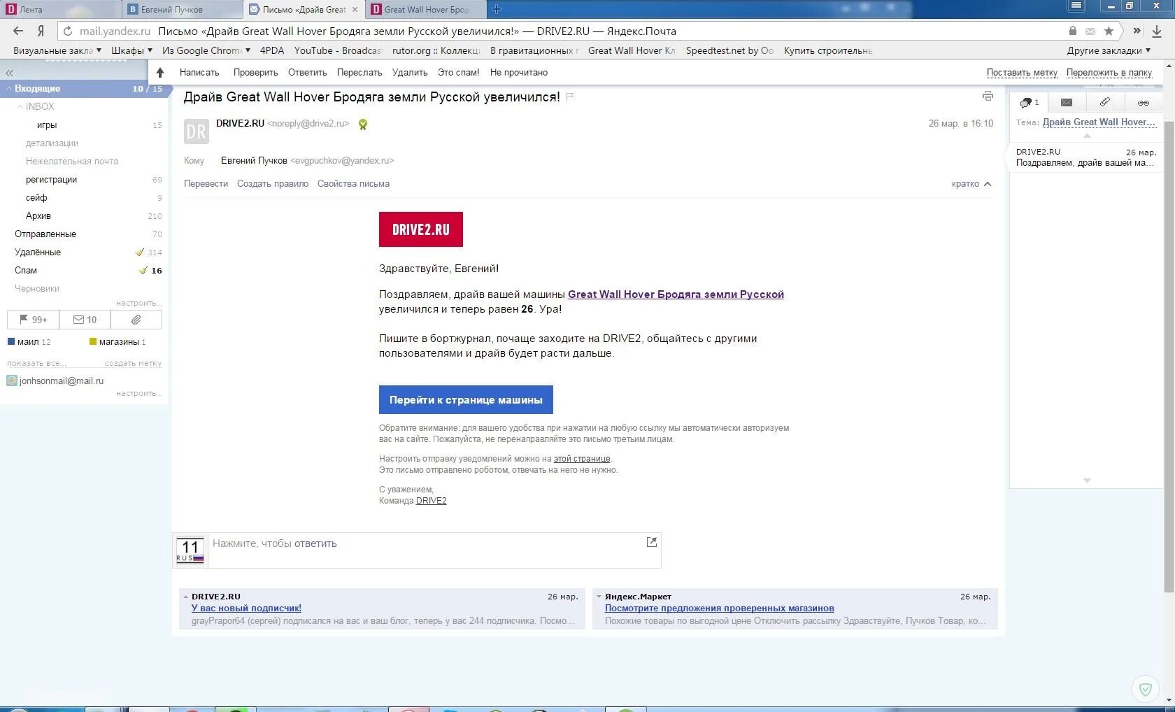Collapse the INBOX subfolder

[x=20, y=107]
